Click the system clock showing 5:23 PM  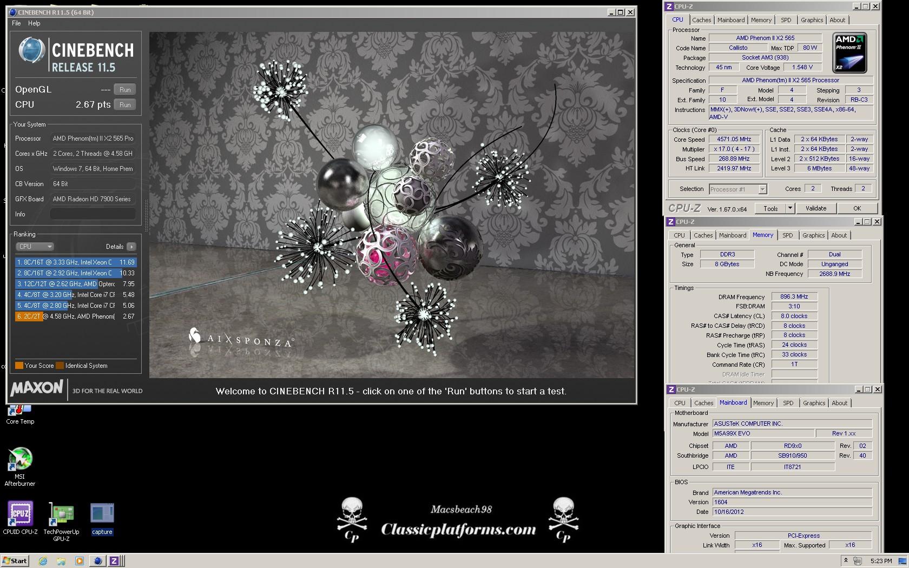click(881, 561)
